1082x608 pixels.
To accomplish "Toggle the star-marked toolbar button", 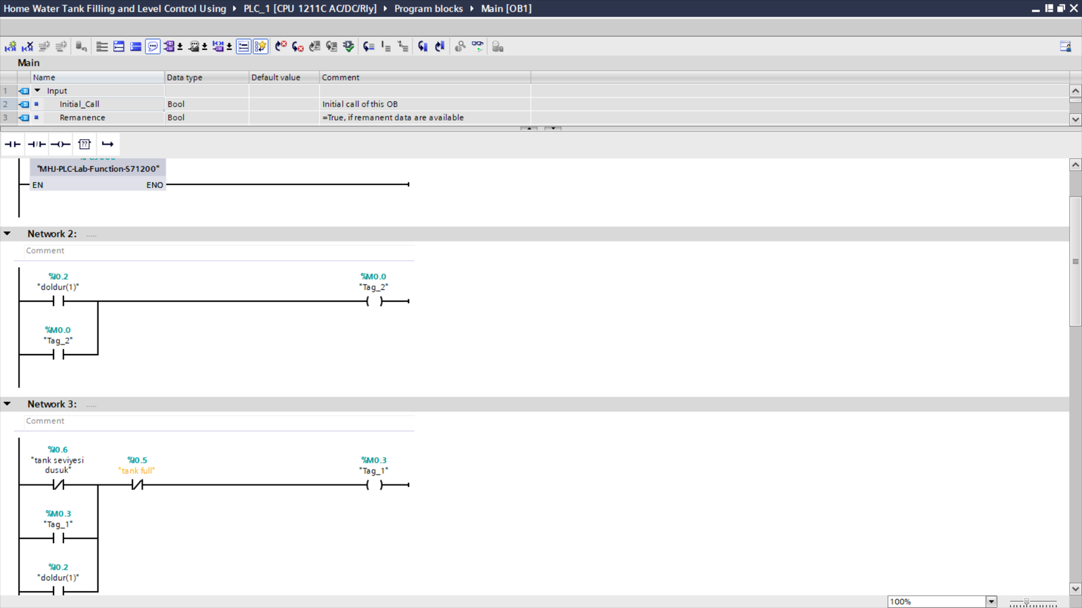I will (260, 47).
